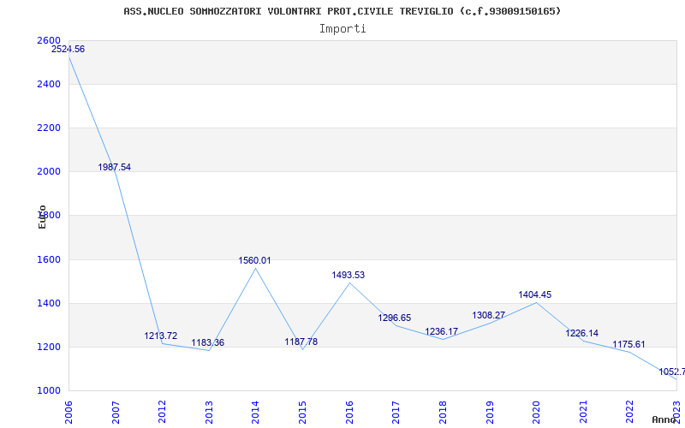Click the 1236.17 data label

442,332
